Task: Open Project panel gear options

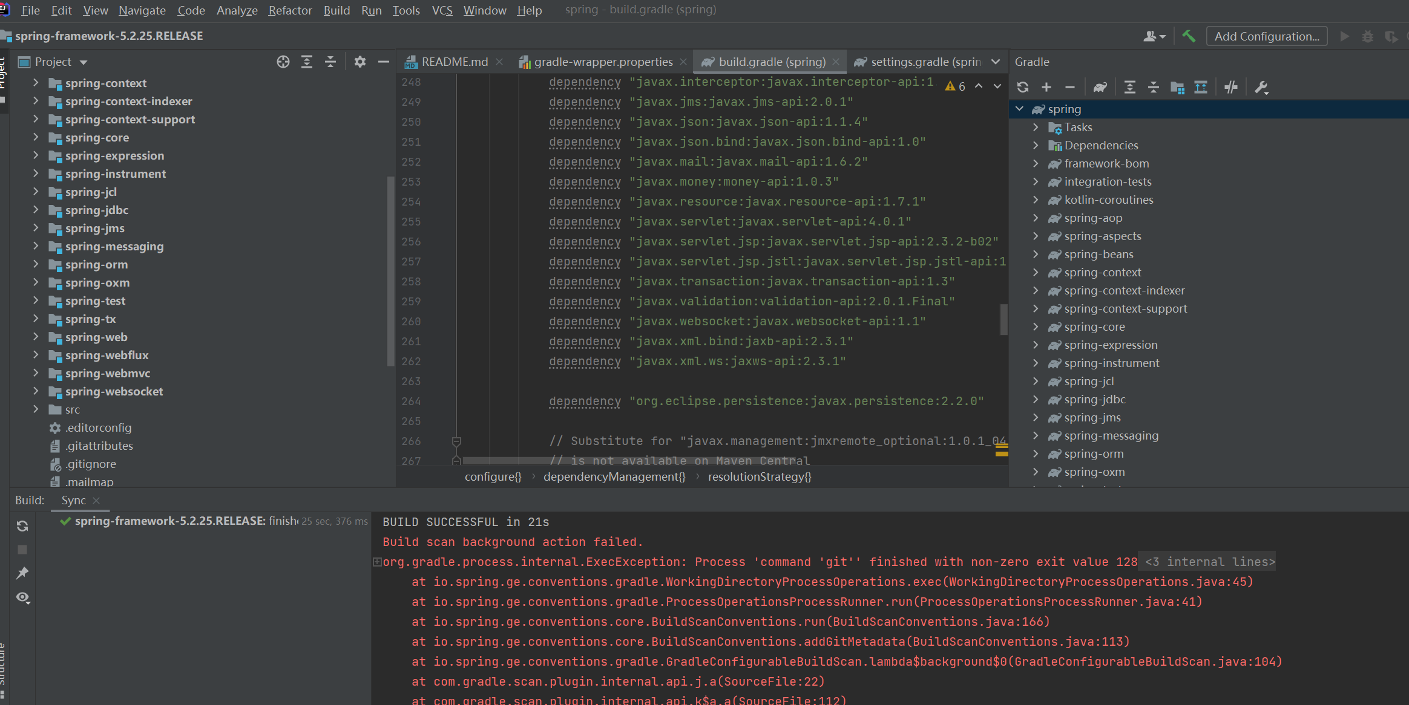Action: [360, 62]
